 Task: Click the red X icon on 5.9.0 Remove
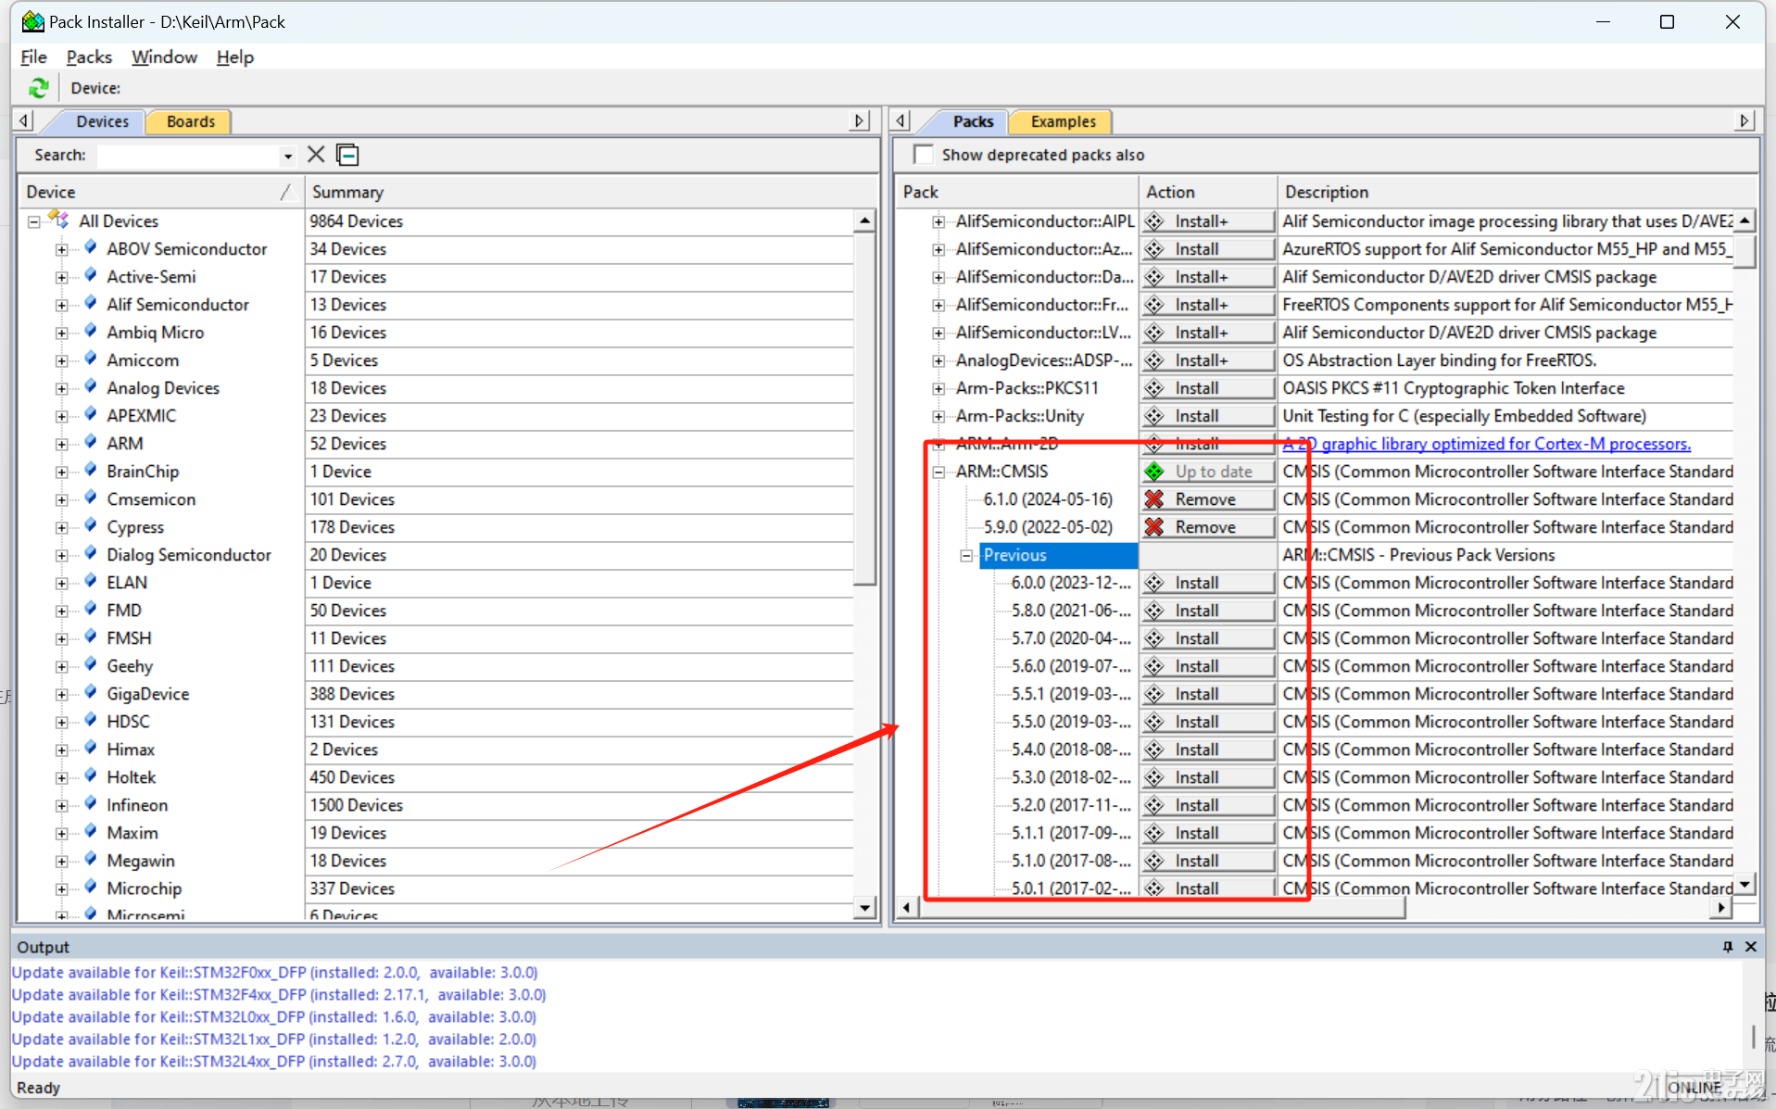1154,527
